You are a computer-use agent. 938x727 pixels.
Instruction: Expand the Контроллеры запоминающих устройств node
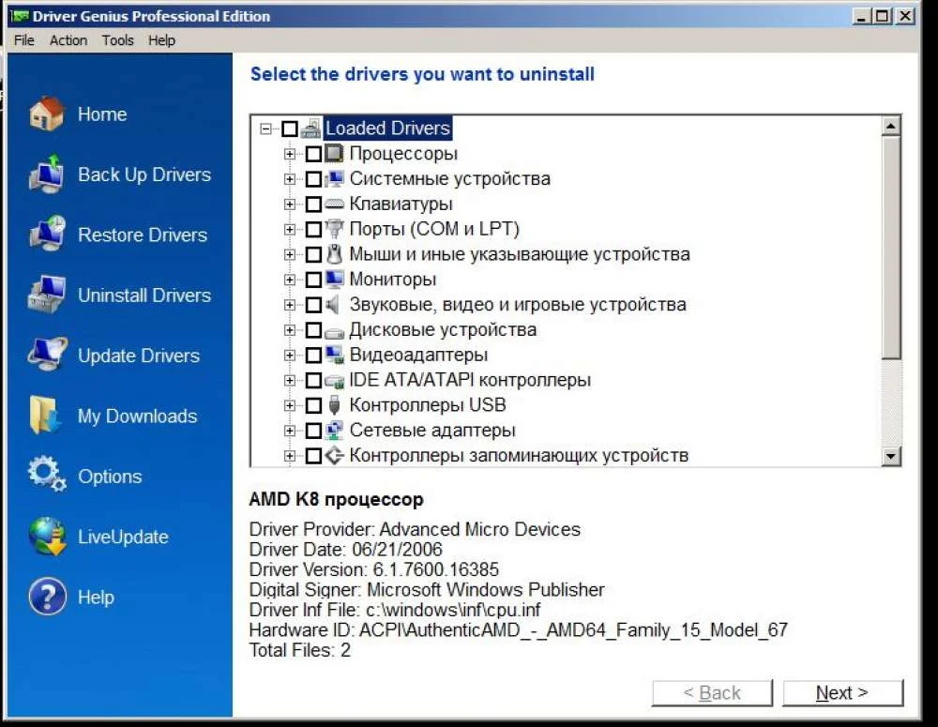click(290, 455)
